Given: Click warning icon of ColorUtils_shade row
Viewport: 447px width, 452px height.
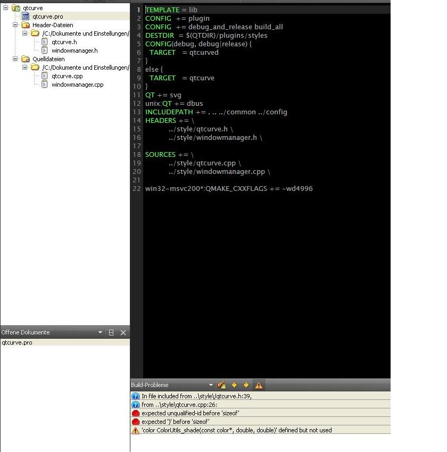Looking at the screenshot, I should click(135, 430).
